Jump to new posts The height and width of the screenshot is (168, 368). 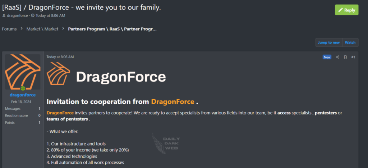point(328,43)
